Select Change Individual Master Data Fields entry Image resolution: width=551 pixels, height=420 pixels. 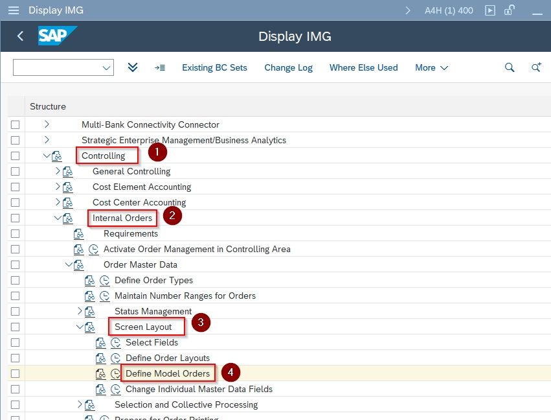[199, 389]
